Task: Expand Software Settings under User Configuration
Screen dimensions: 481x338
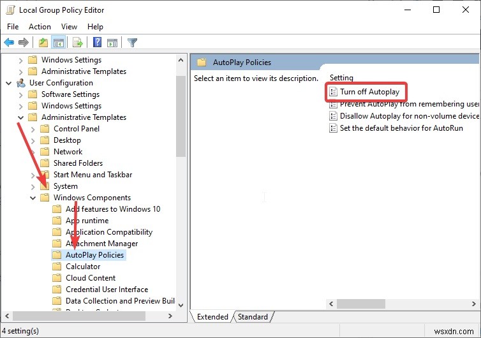Action: click(20, 94)
